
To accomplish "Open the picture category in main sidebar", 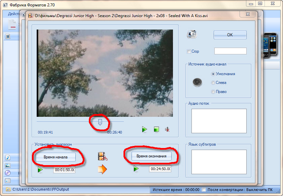I will [8, 165].
